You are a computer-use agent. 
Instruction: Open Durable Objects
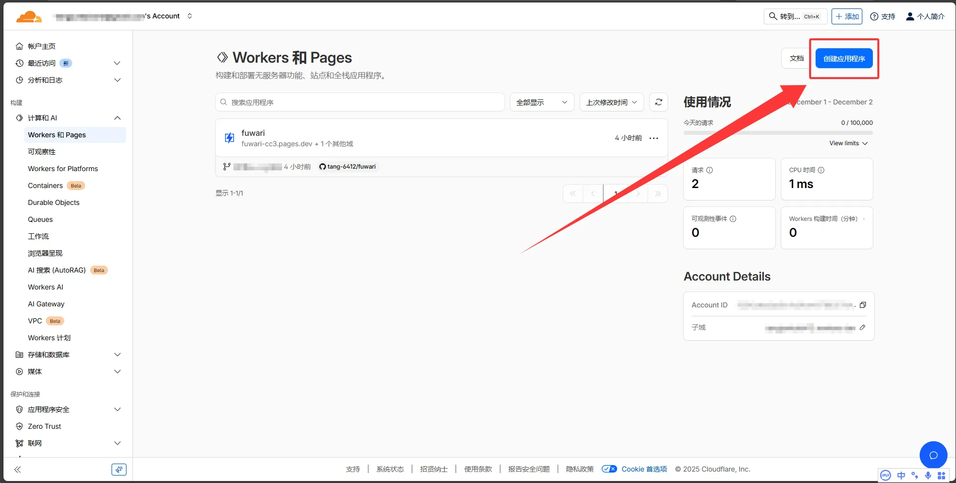(x=54, y=202)
